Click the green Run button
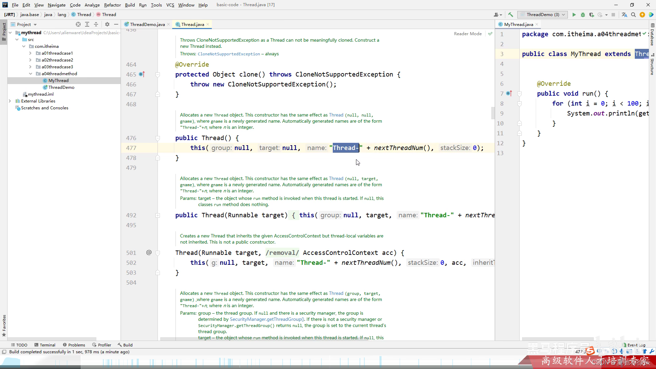This screenshot has height=369, width=656. coord(574,15)
